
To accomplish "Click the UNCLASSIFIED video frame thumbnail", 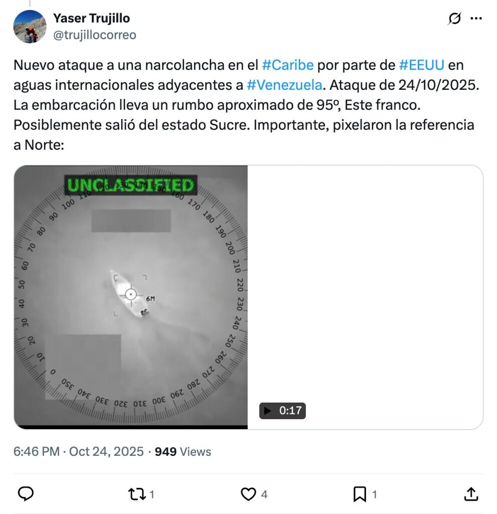I will pos(131,297).
